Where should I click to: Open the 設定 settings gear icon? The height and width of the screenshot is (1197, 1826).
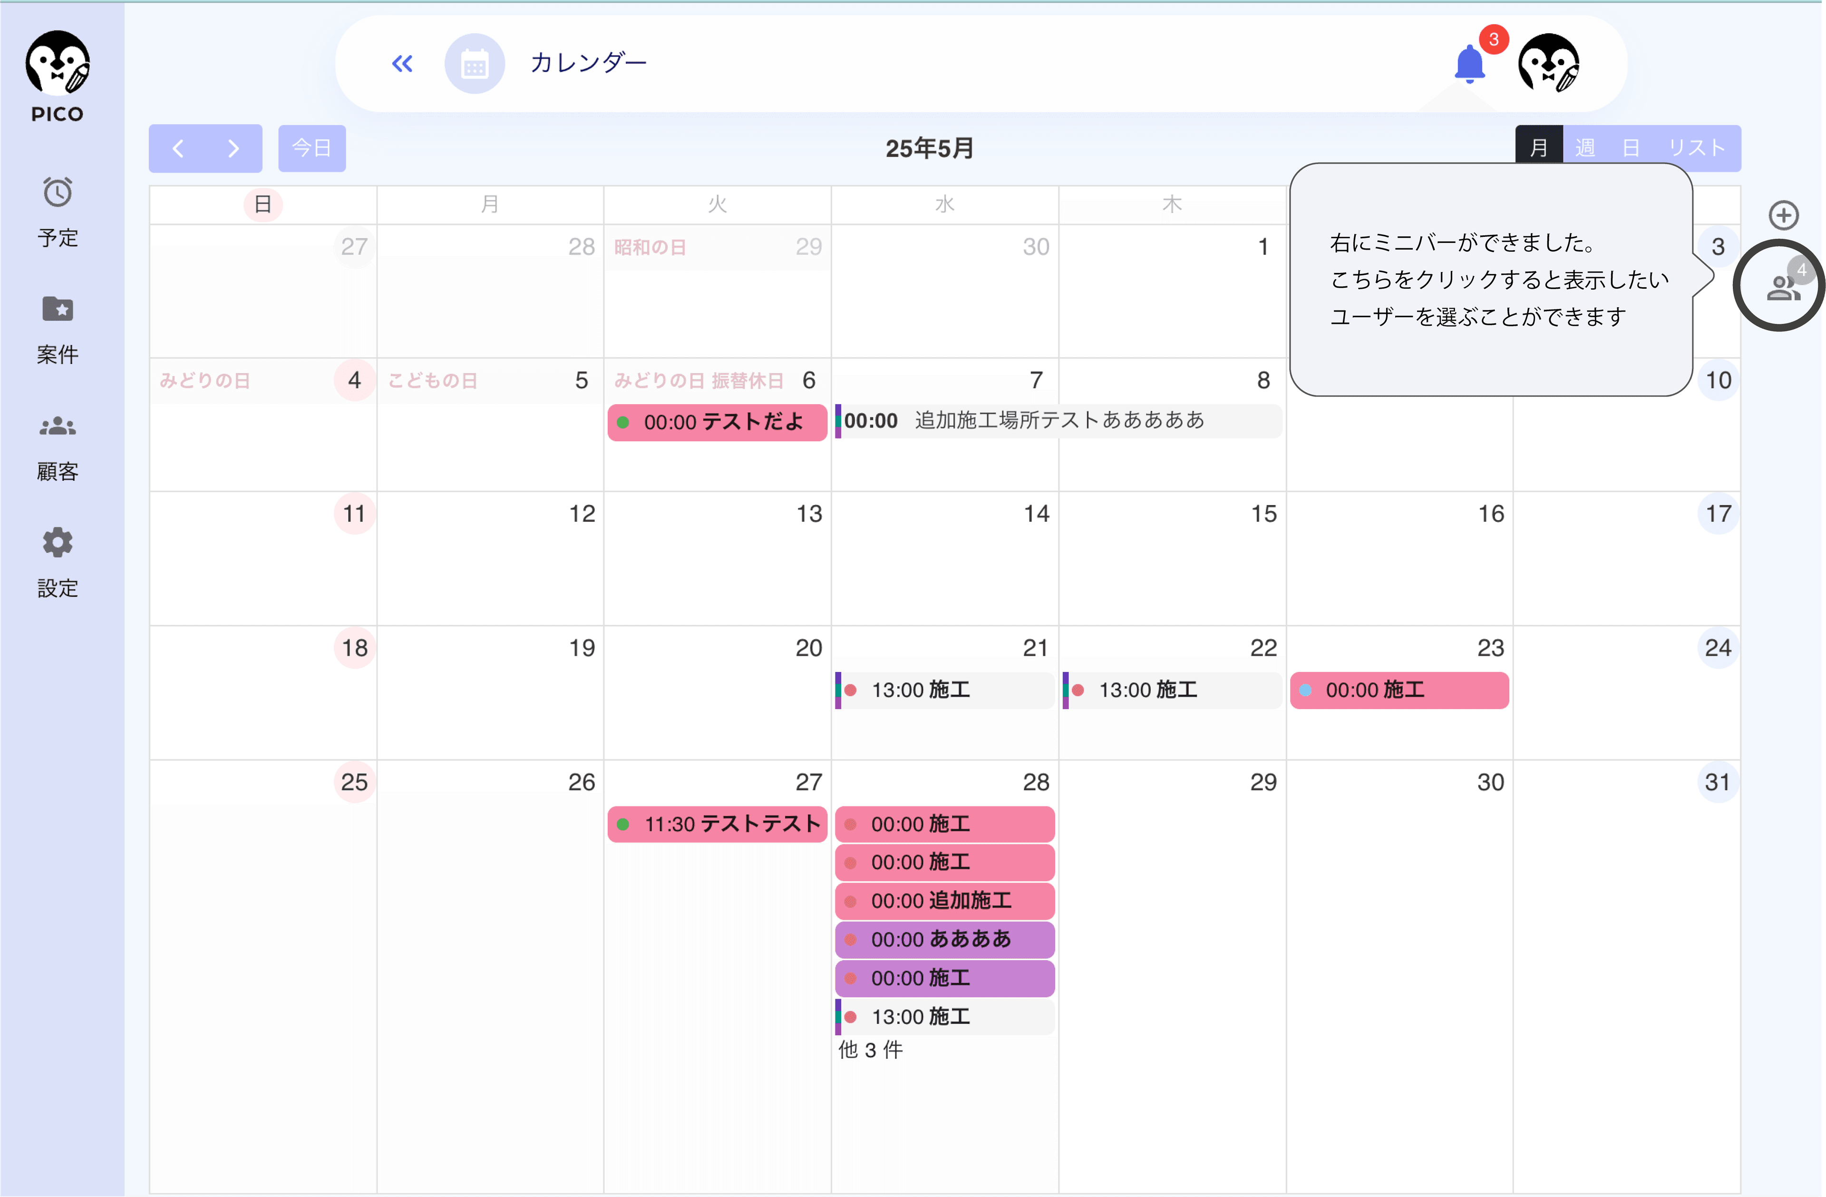pyautogui.click(x=58, y=543)
